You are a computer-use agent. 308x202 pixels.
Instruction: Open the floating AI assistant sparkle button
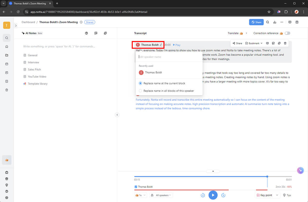point(300,170)
